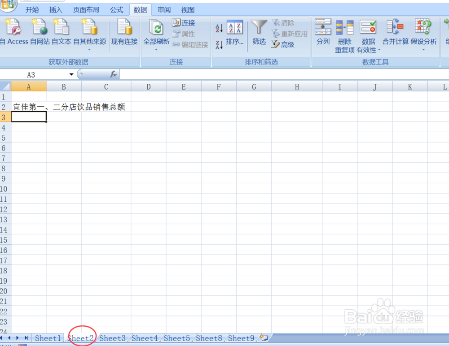The width and height of the screenshot is (449, 346).
Task: Click Clear filter (清除)
Action: [283, 22]
